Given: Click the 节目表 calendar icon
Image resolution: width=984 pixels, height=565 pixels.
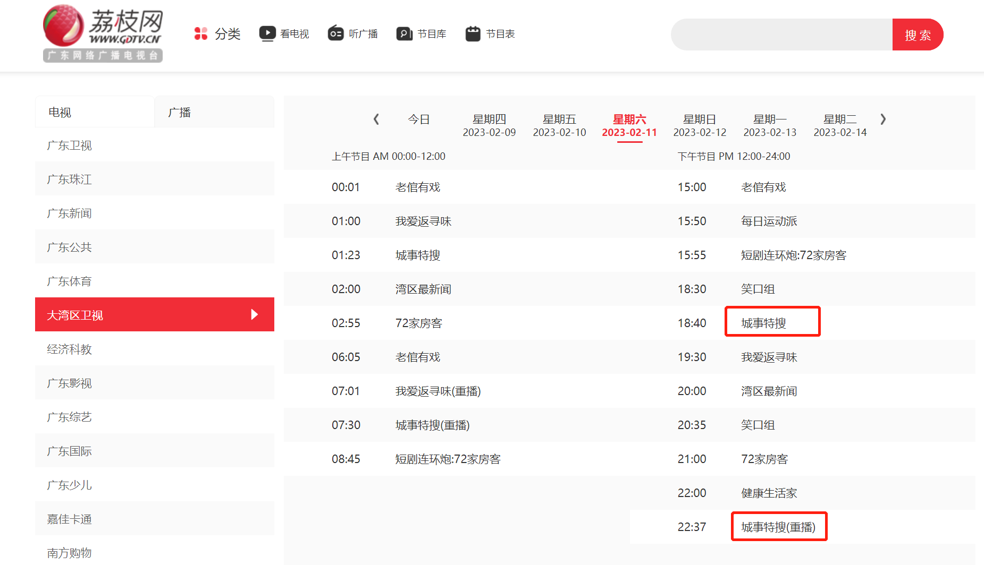Looking at the screenshot, I should (x=473, y=34).
